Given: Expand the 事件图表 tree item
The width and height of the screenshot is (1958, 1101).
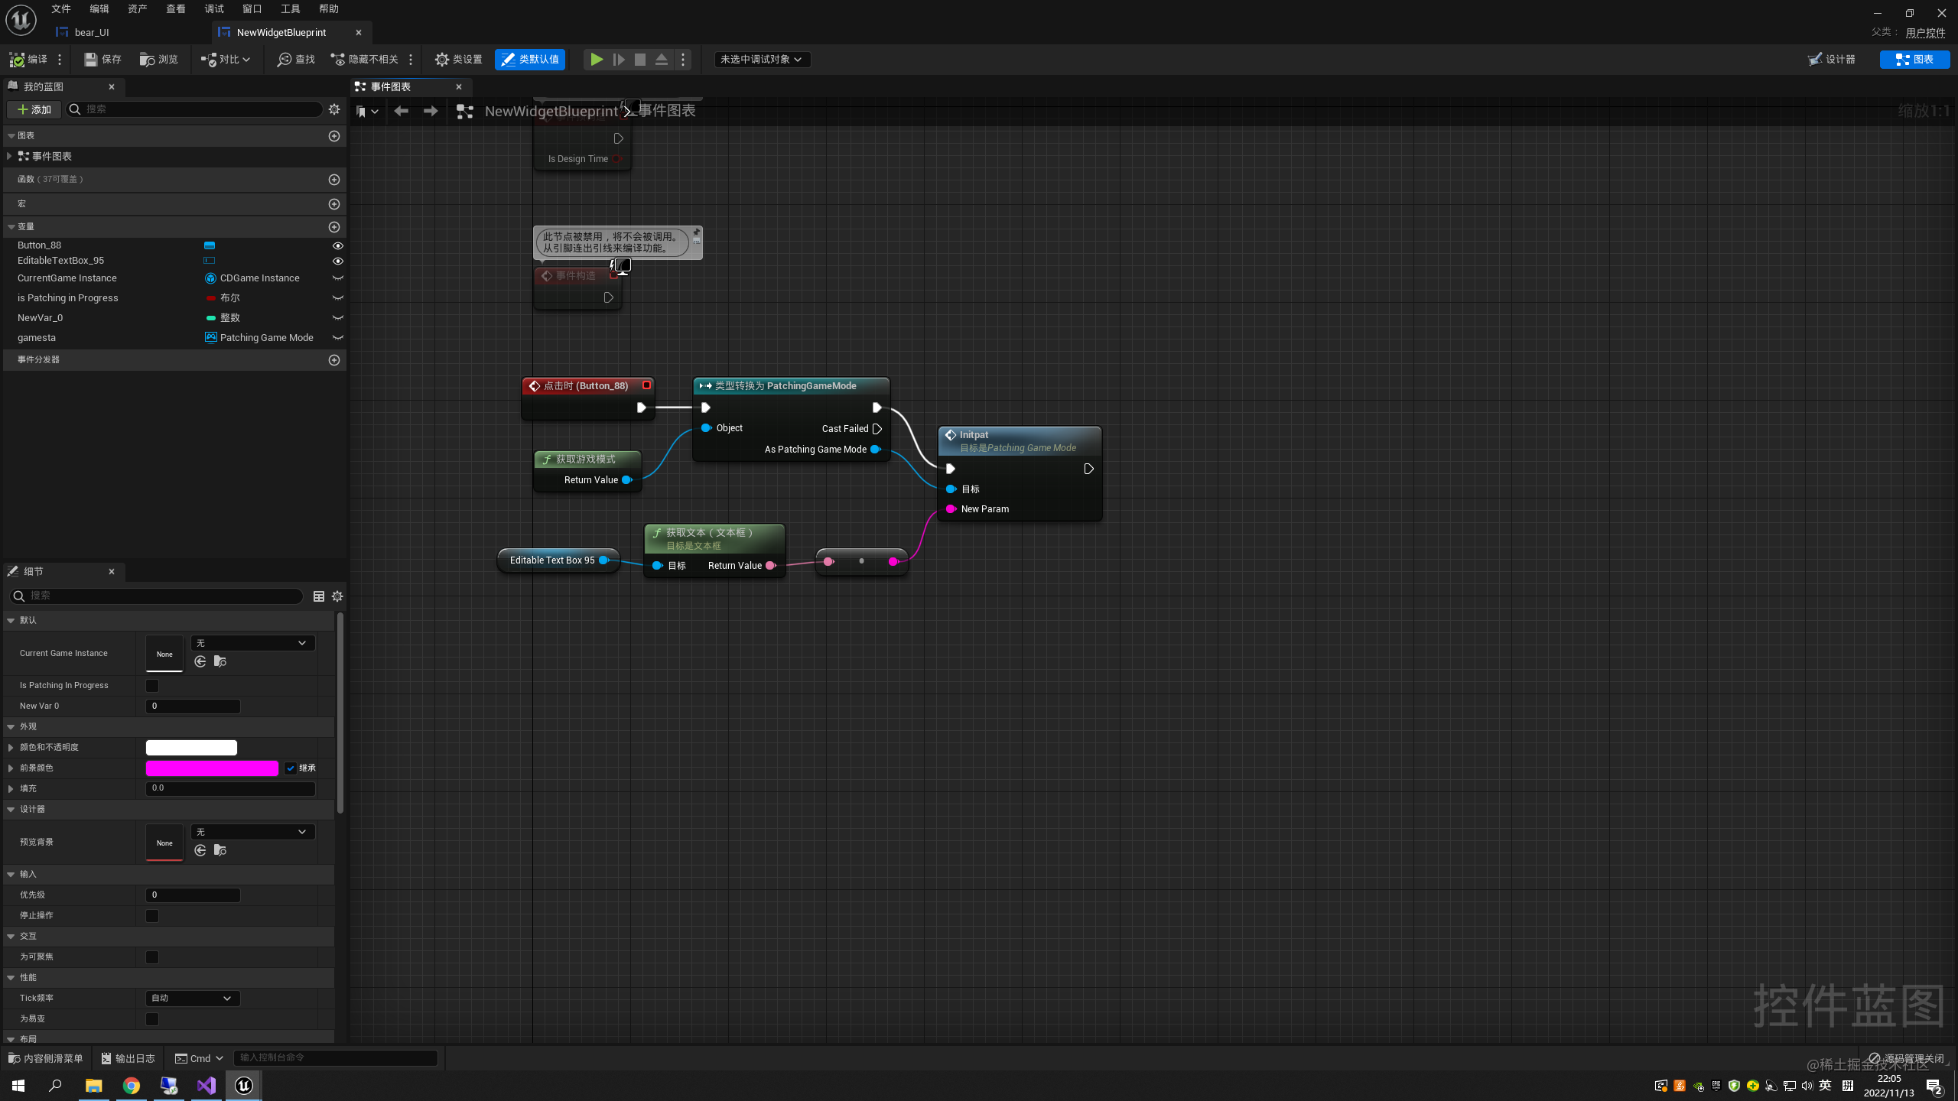Looking at the screenshot, I should pos(9,156).
